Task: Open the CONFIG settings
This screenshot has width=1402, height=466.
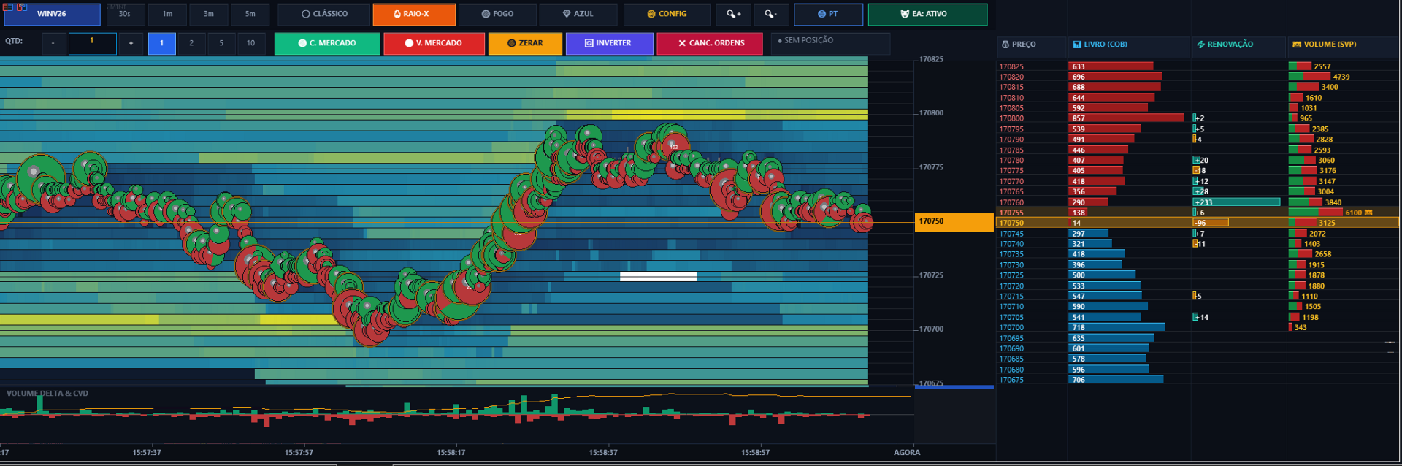Action: point(667,14)
